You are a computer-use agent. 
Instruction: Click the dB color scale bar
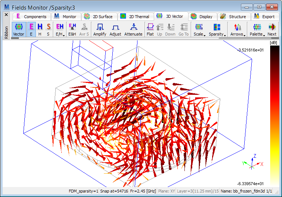pyautogui.click(x=274, y=115)
